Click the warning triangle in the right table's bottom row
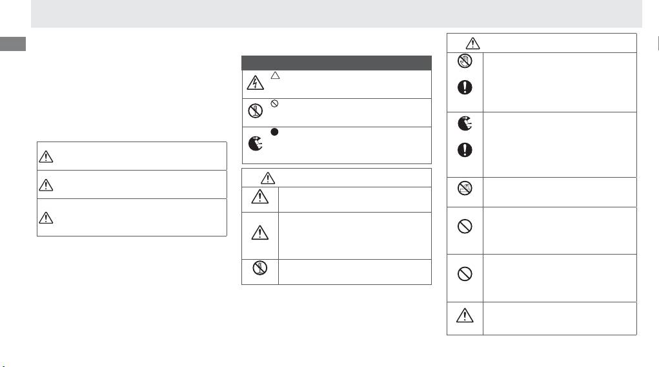This screenshot has height=367, width=659. point(465,316)
